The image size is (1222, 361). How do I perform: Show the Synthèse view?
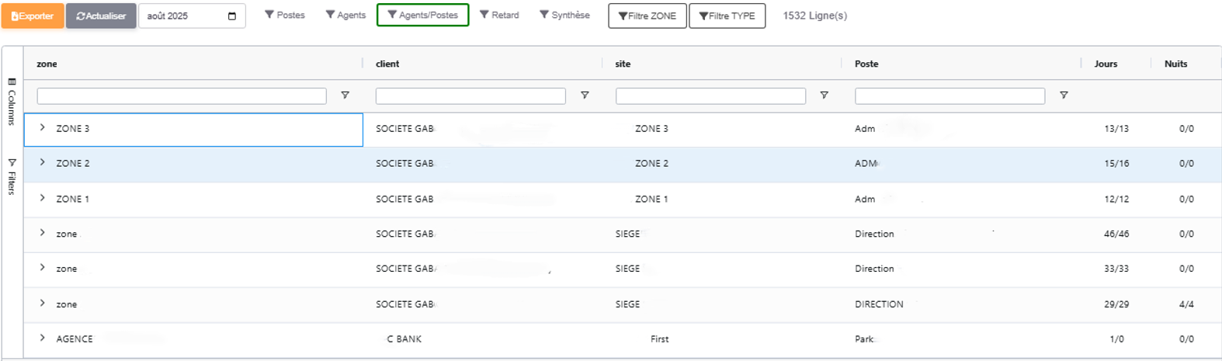(564, 15)
